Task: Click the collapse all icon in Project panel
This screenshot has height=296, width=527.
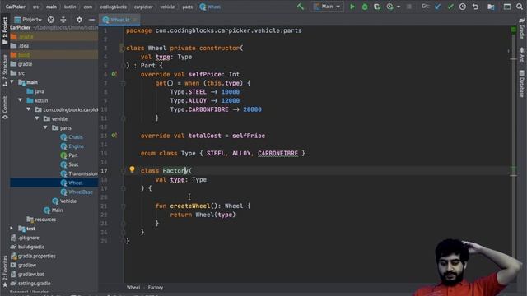Action: [63, 20]
